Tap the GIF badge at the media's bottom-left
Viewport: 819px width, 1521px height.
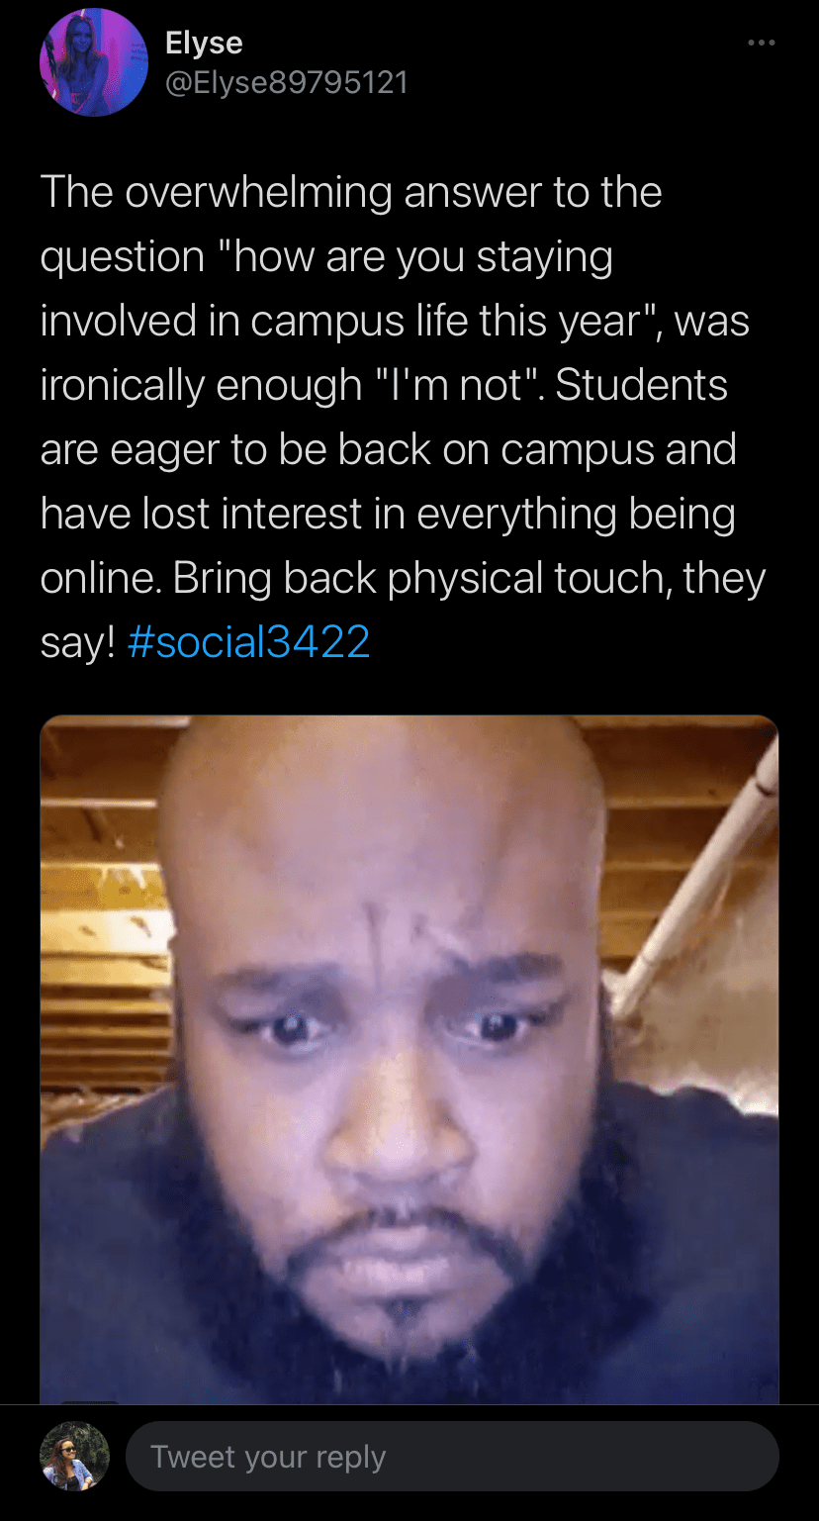point(89,1402)
